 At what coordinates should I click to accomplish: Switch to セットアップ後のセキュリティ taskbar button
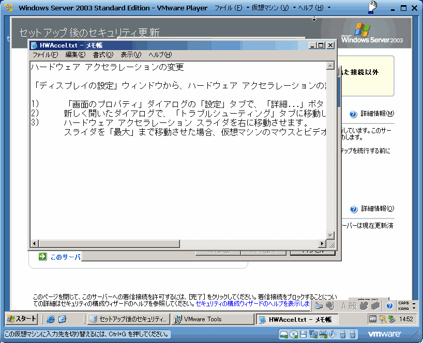[x=128, y=319]
